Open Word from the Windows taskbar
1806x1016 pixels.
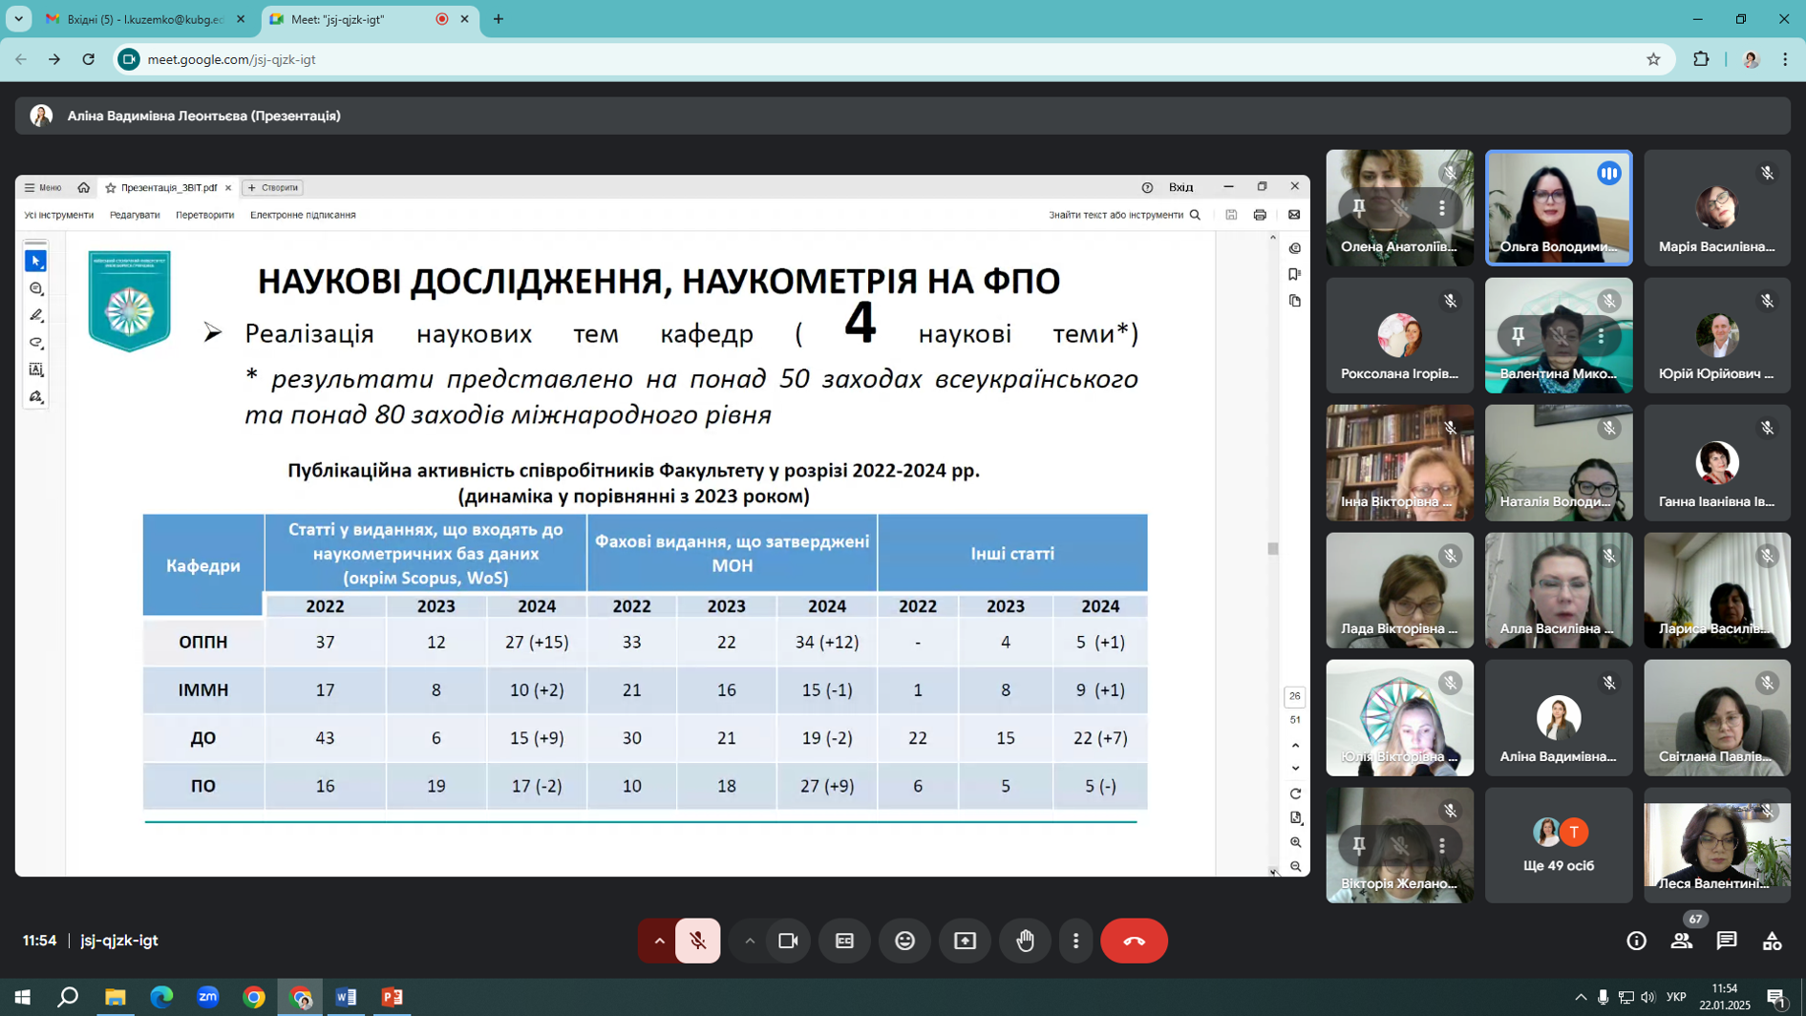pos(346,997)
